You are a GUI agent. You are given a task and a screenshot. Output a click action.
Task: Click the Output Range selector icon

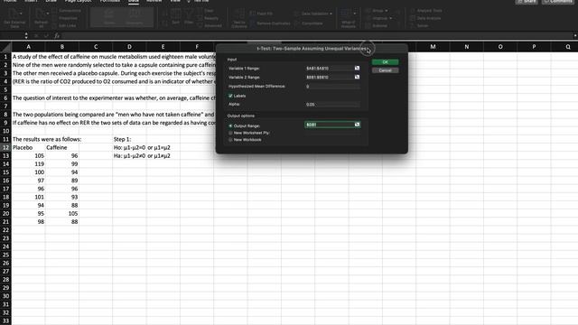click(x=357, y=125)
